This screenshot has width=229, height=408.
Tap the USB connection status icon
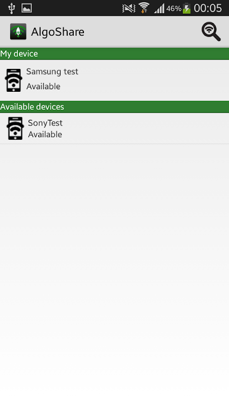click(11, 8)
